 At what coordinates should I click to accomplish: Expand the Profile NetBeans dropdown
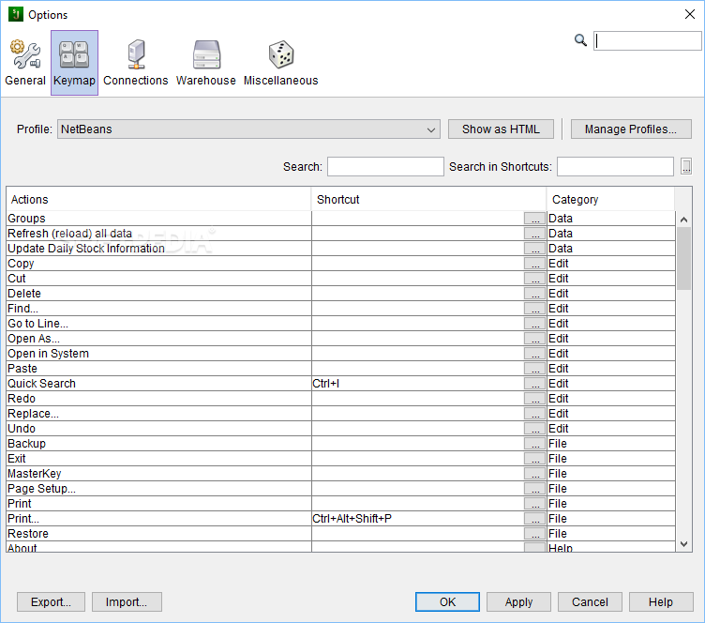pos(248,129)
